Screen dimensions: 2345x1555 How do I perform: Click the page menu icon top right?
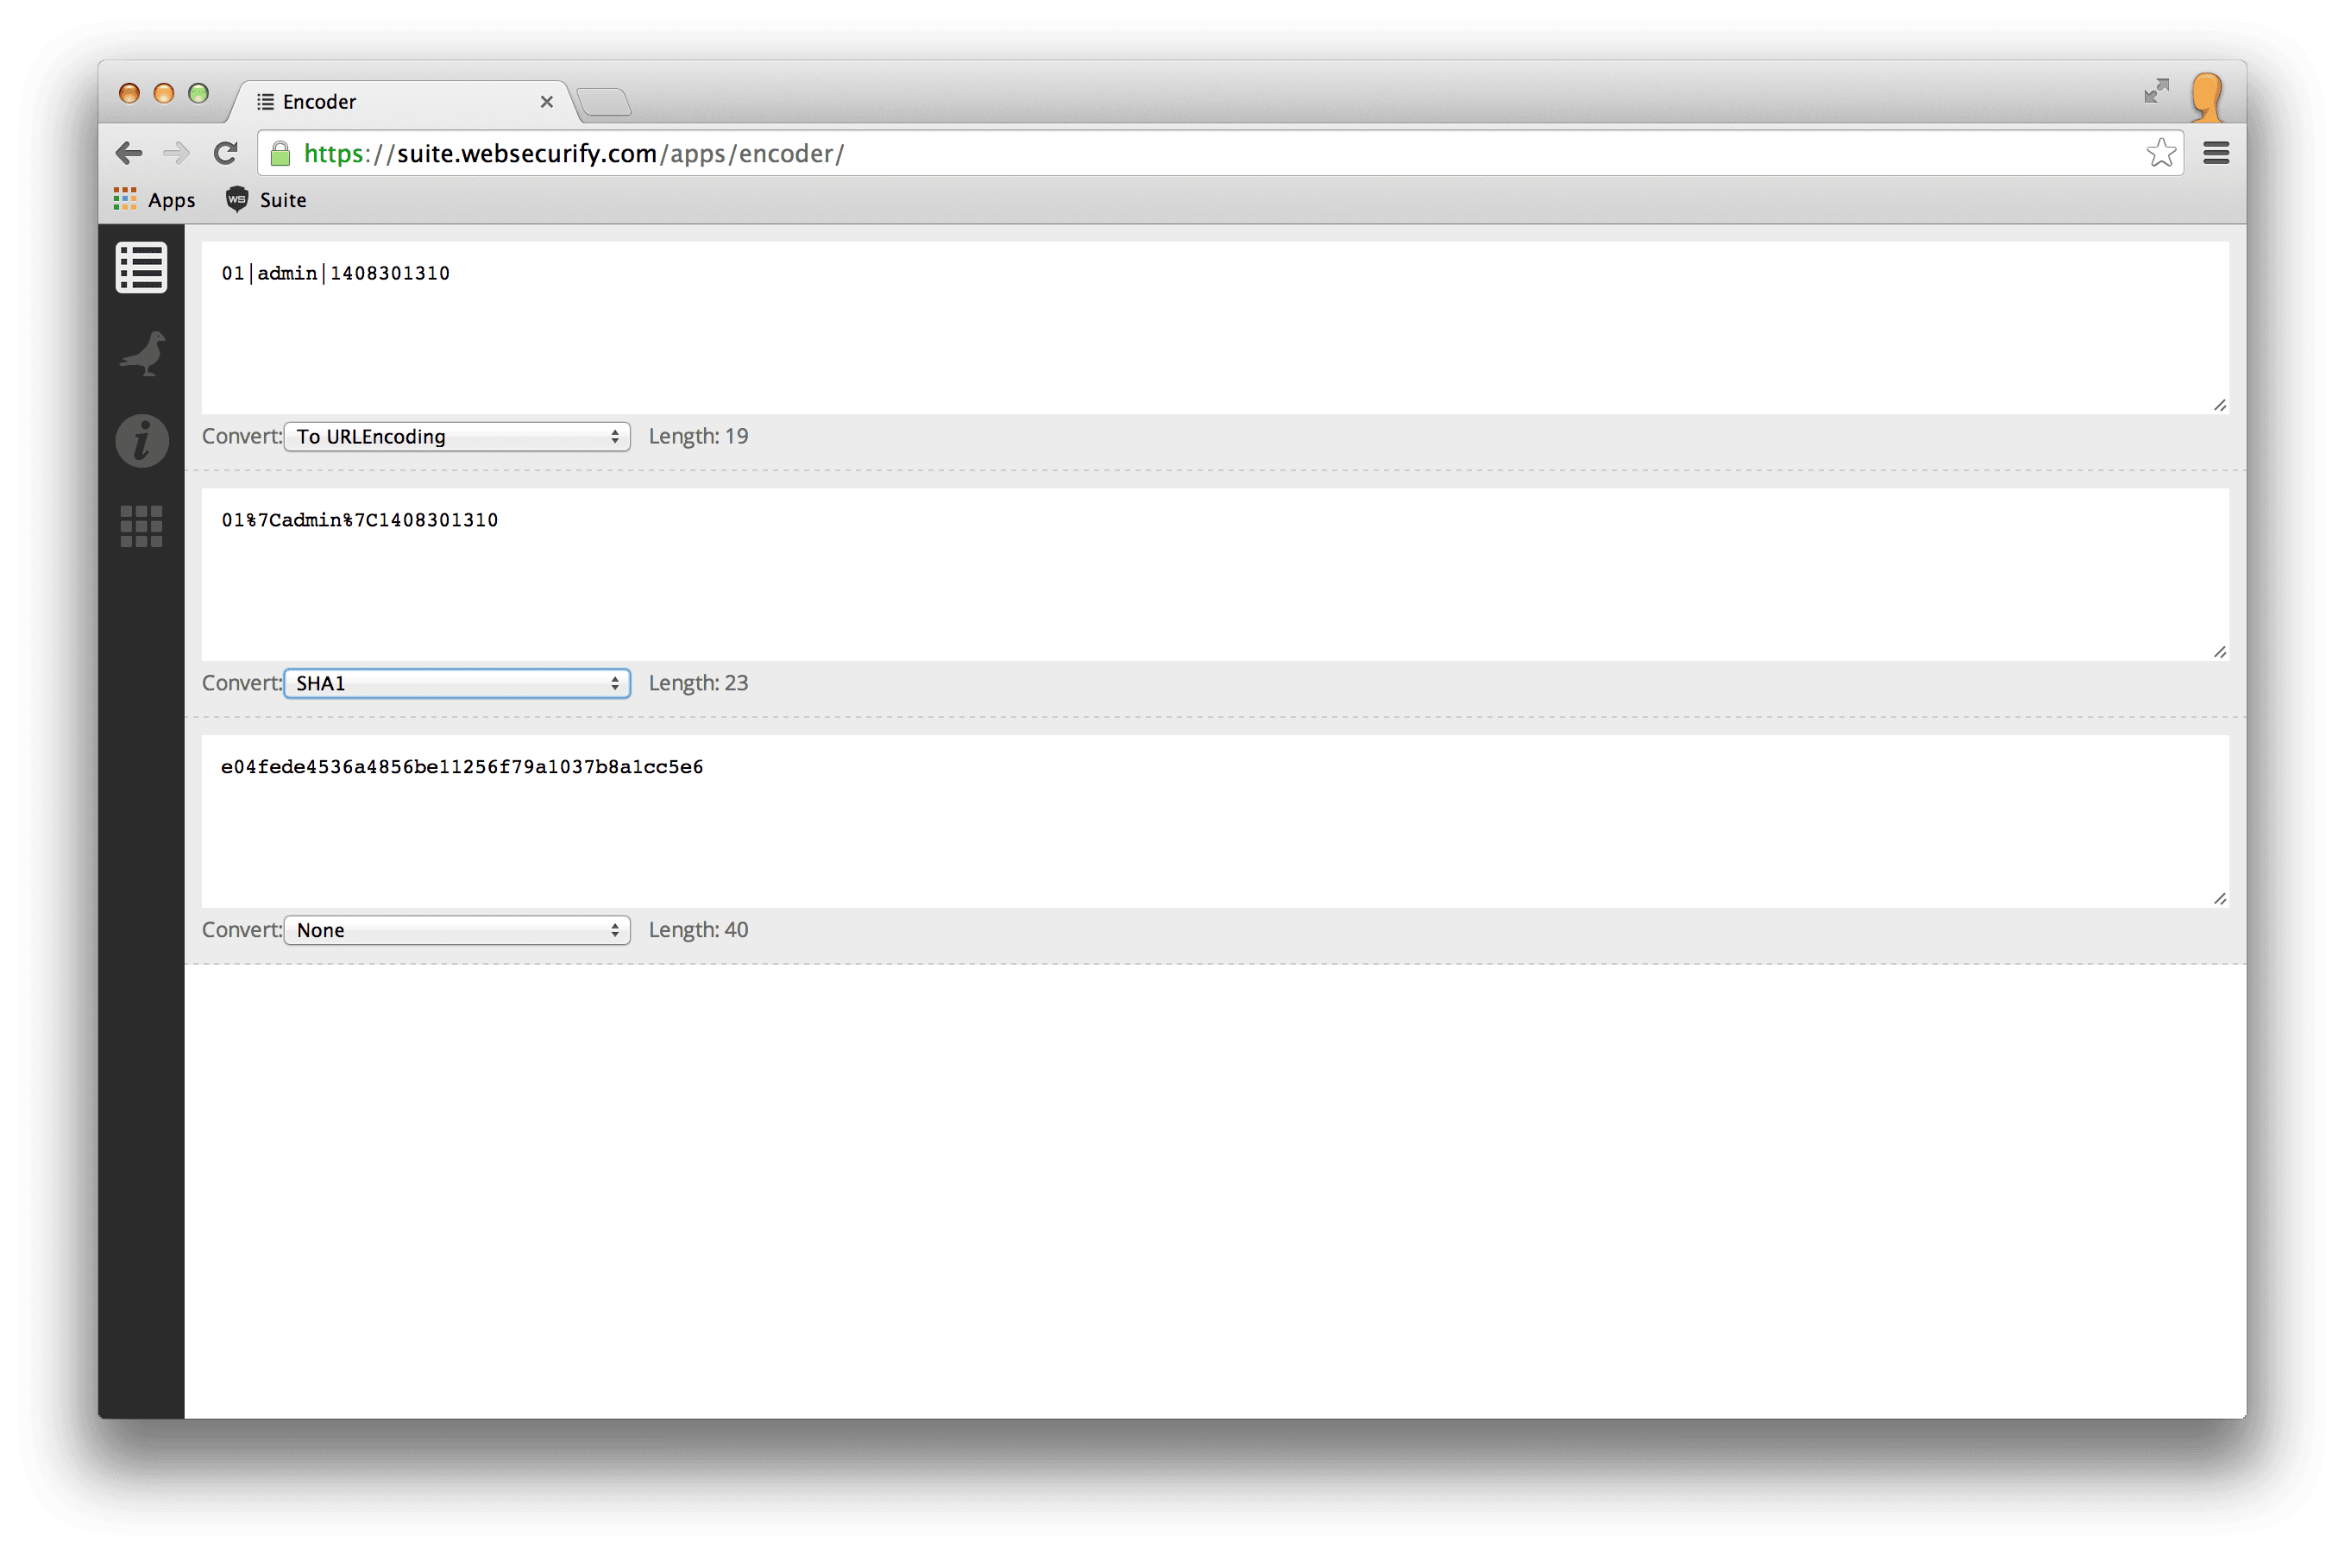point(2215,153)
